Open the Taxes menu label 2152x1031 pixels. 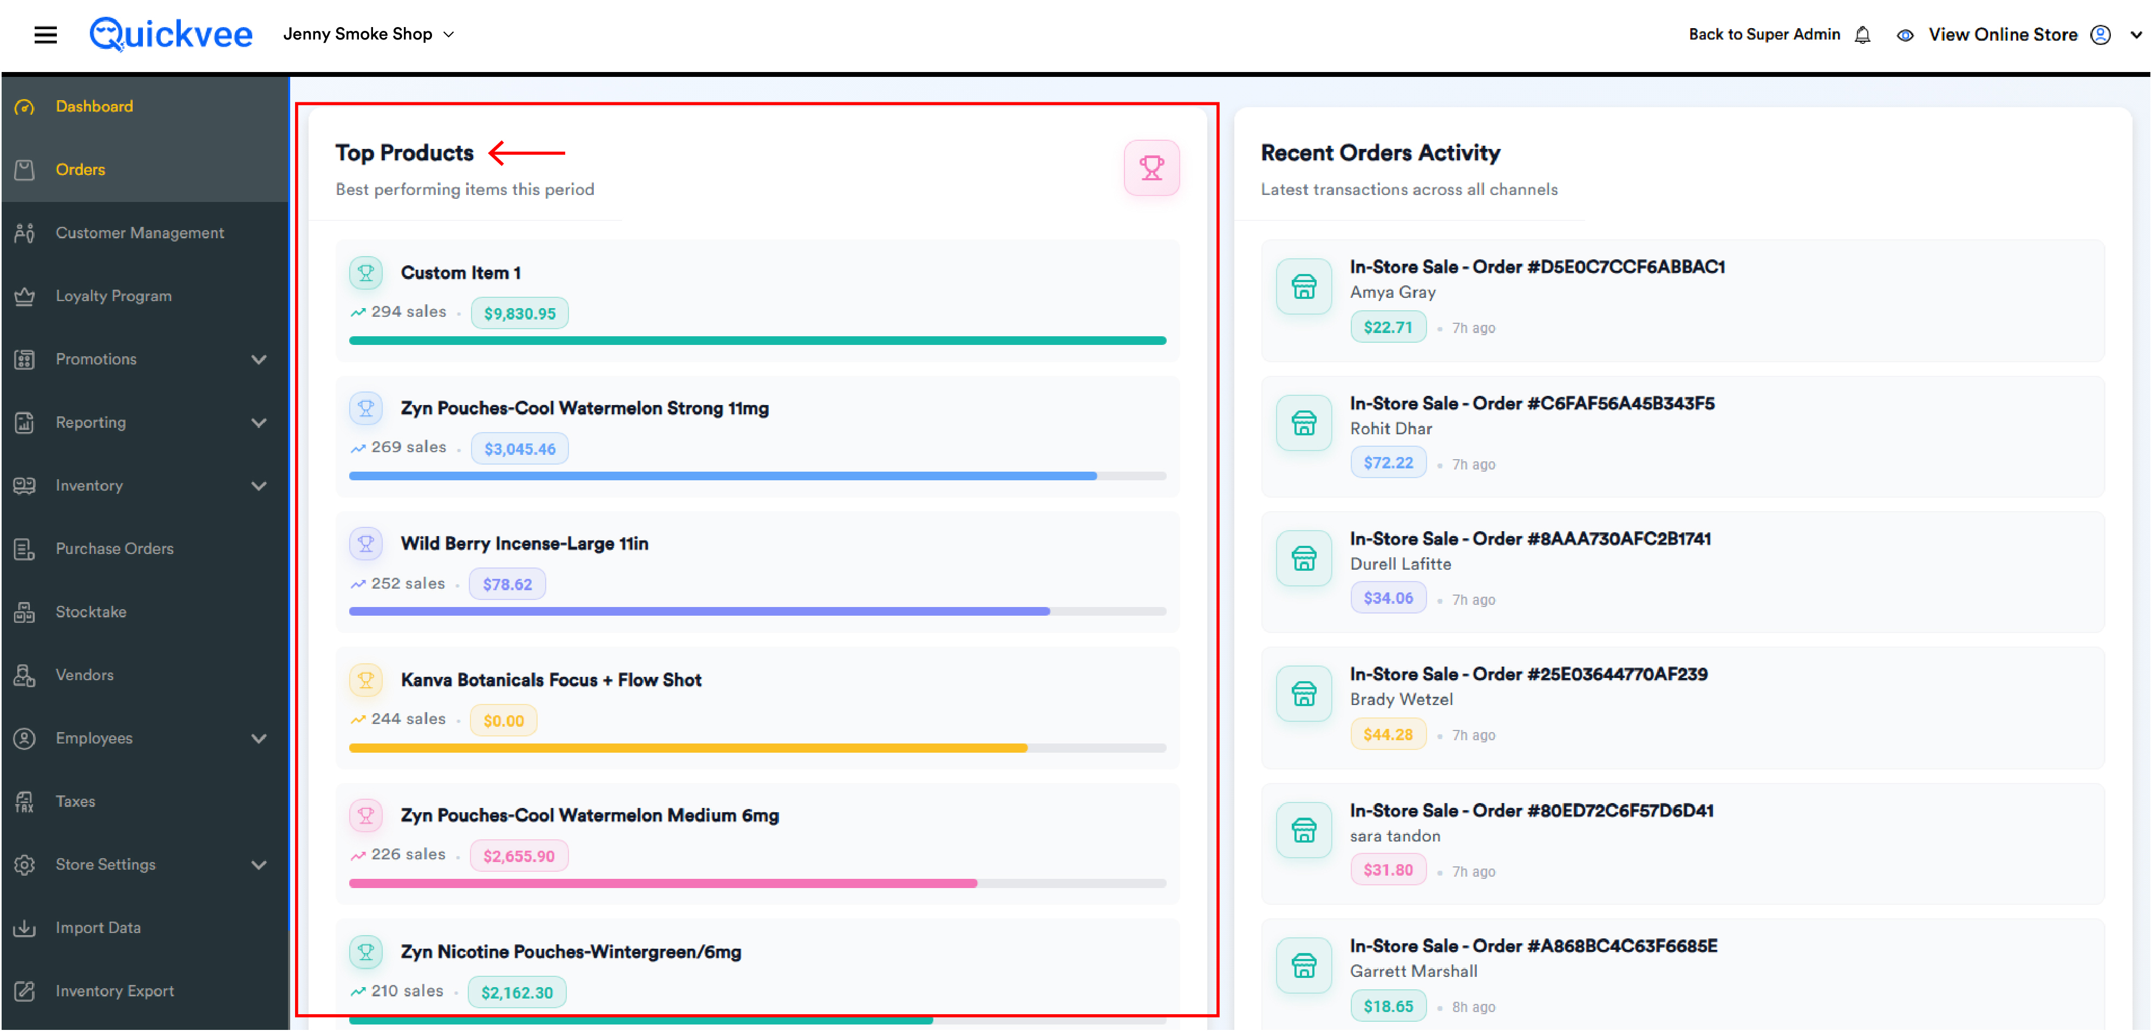(x=75, y=801)
